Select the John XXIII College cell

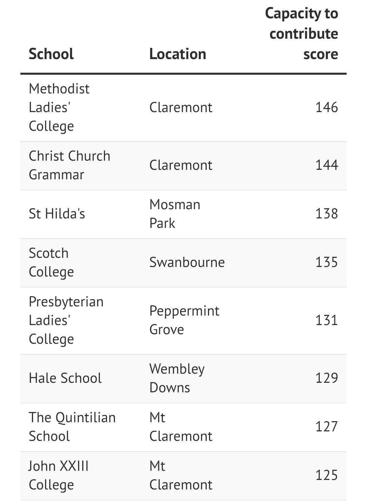click(58, 475)
